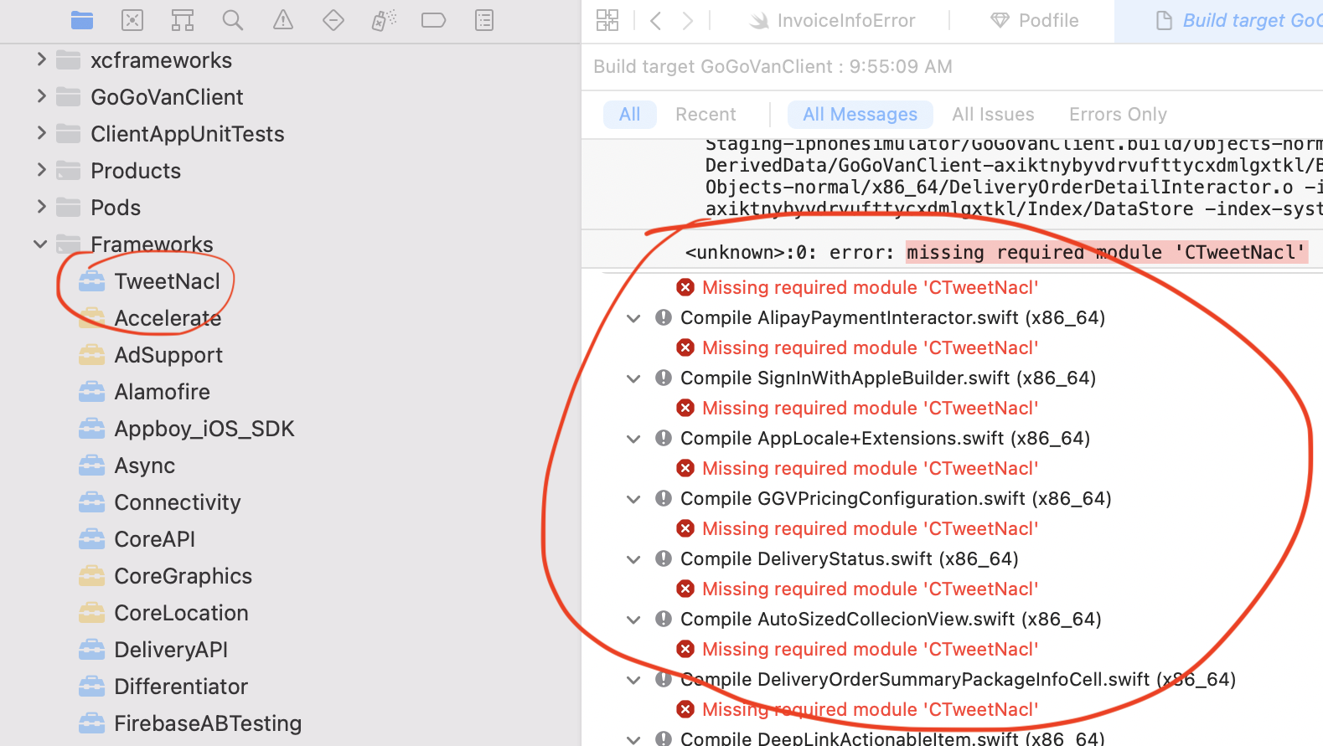Click the warning badge beside Compile DeliveryStatus.swift

(664, 558)
